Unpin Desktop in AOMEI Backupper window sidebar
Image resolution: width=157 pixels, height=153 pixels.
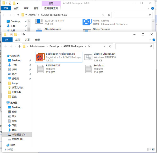coord(26,22)
